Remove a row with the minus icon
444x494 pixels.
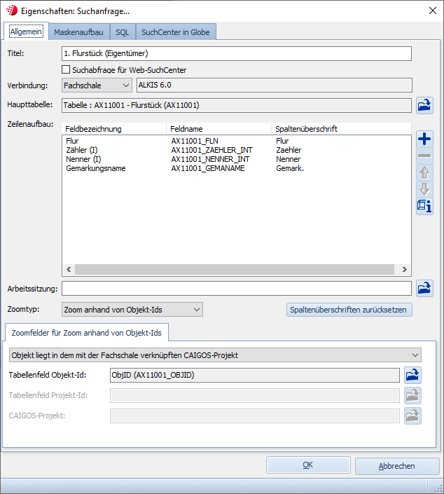(424, 156)
